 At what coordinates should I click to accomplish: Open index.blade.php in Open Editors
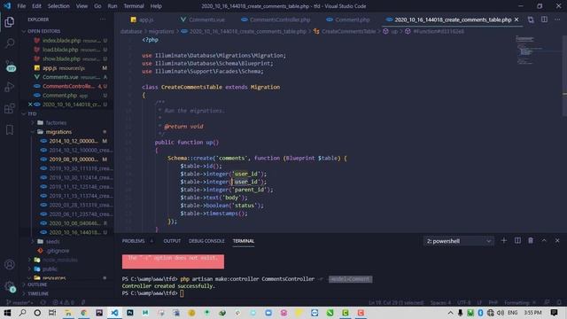coord(66,41)
